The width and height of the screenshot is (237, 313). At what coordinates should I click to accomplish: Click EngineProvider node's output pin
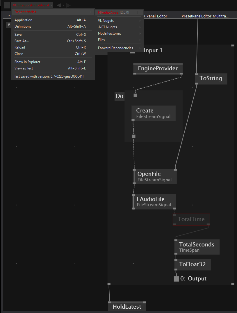(x=181, y=74)
